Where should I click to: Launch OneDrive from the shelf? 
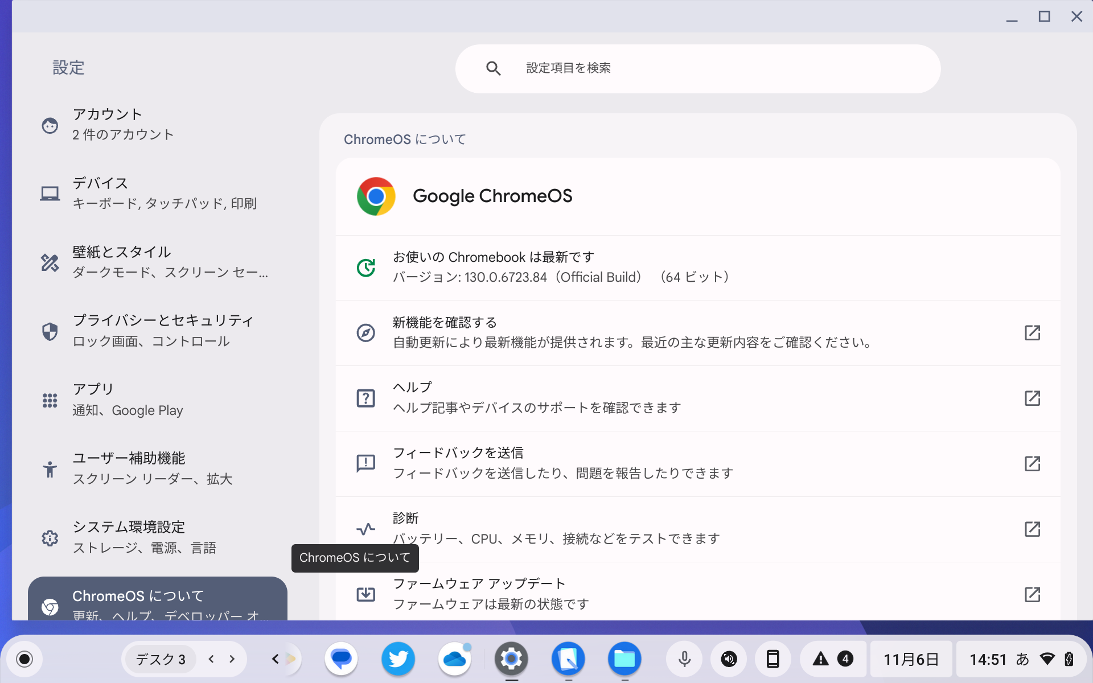(x=454, y=659)
